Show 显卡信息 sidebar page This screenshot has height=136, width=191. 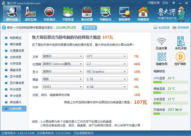(x=14, y=77)
